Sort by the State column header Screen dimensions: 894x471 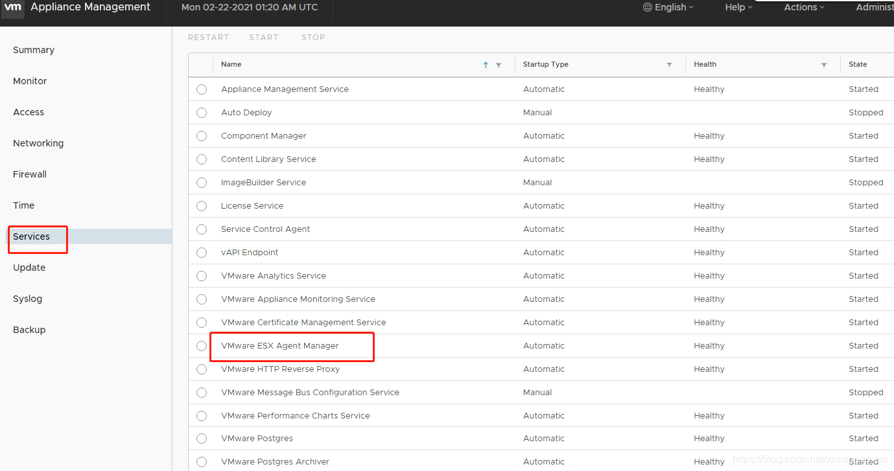[x=858, y=65]
